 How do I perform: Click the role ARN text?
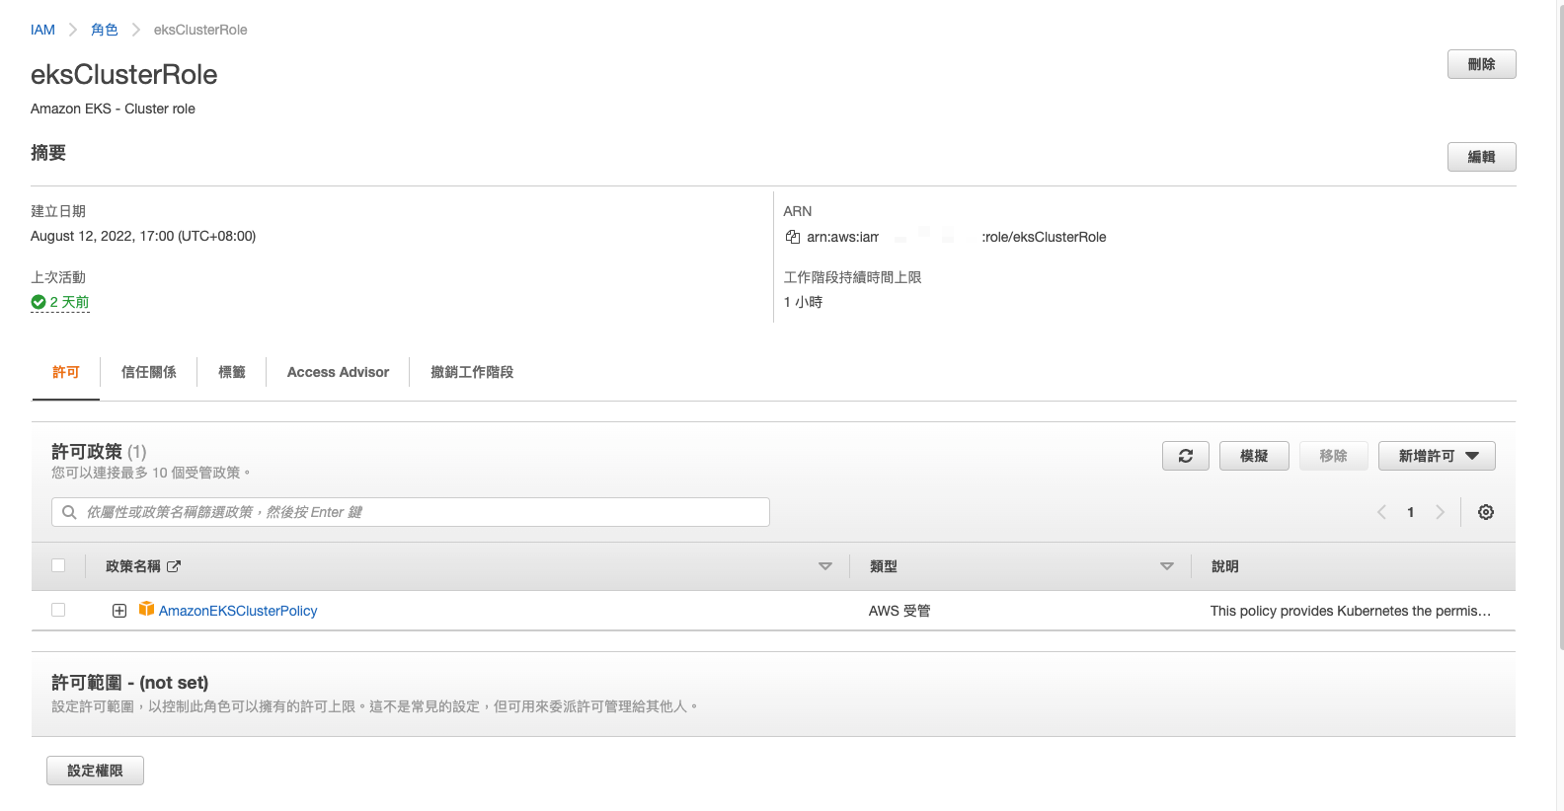click(956, 237)
